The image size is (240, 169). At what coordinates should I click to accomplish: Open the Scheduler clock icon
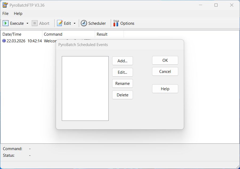(x=84, y=23)
